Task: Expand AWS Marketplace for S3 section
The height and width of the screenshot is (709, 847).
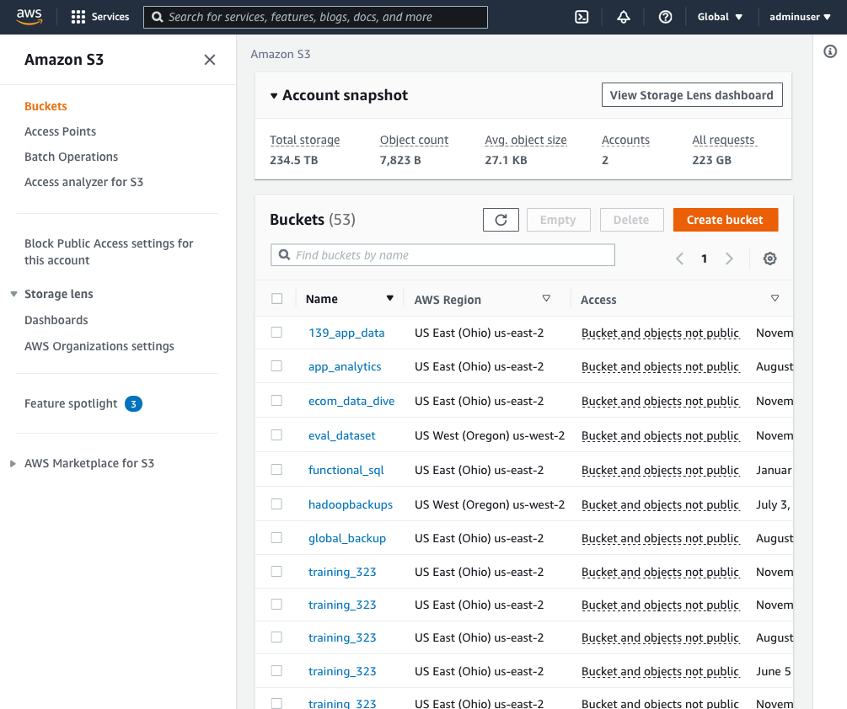Action: [x=13, y=463]
